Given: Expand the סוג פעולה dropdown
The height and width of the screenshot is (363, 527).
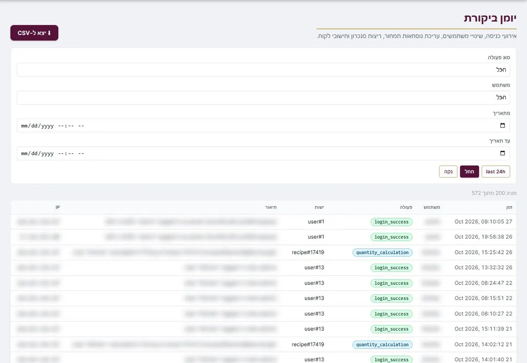Looking at the screenshot, I should [x=263, y=69].
